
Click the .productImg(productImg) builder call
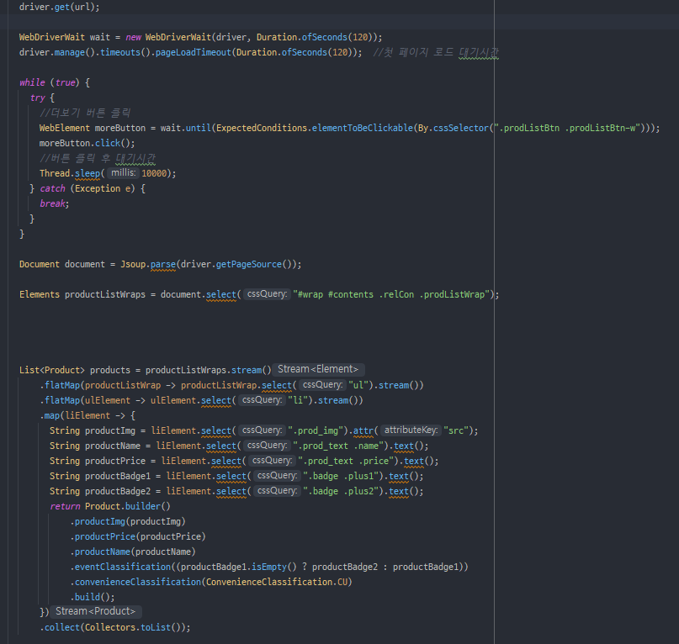[x=128, y=522]
